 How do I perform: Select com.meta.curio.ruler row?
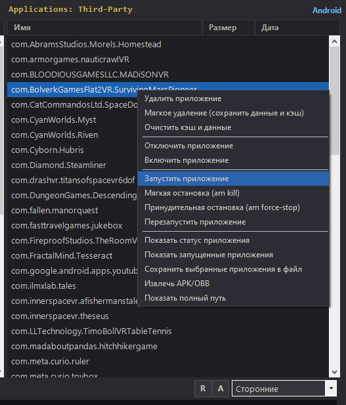point(168,362)
